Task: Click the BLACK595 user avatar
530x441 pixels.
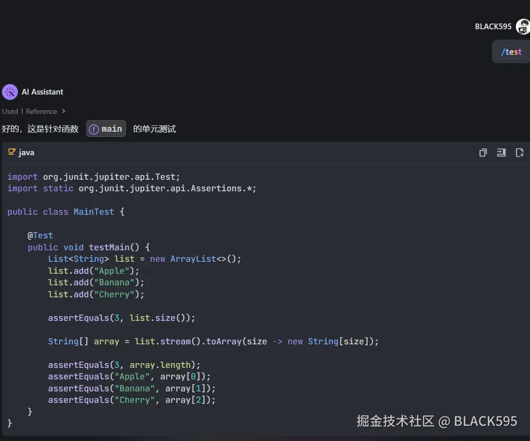Action: (x=523, y=26)
